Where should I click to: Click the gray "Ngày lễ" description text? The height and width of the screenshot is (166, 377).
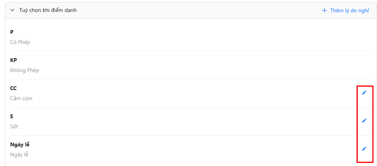tap(19, 154)
